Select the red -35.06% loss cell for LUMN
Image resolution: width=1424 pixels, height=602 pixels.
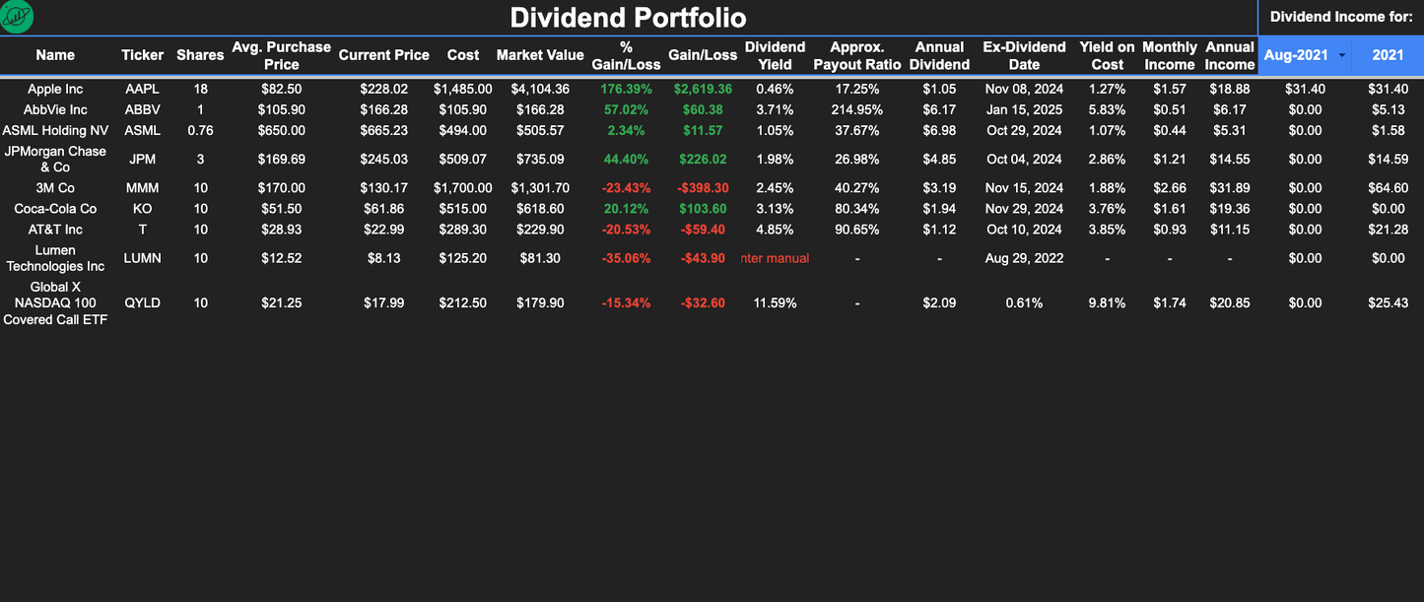[x=624, y=258]
